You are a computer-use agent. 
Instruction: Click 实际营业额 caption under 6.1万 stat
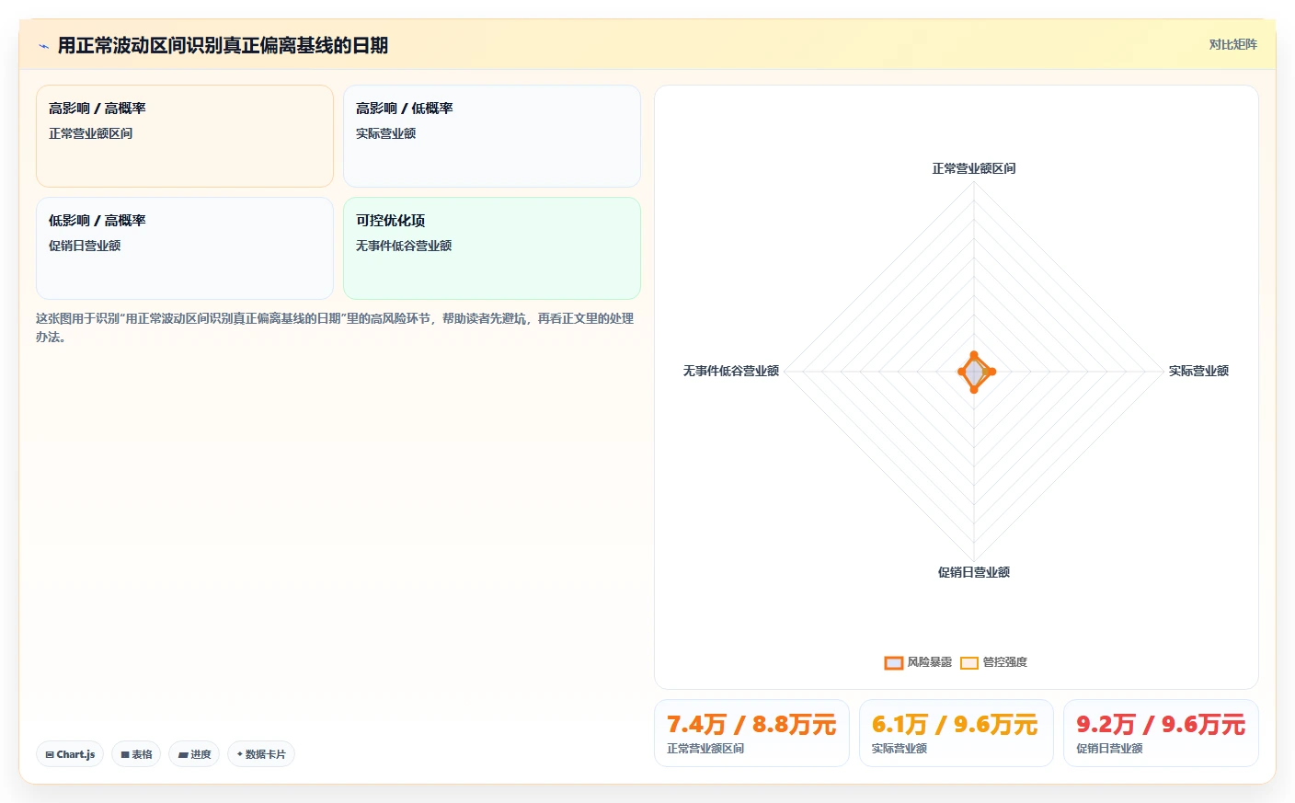(x=899, y=749)
